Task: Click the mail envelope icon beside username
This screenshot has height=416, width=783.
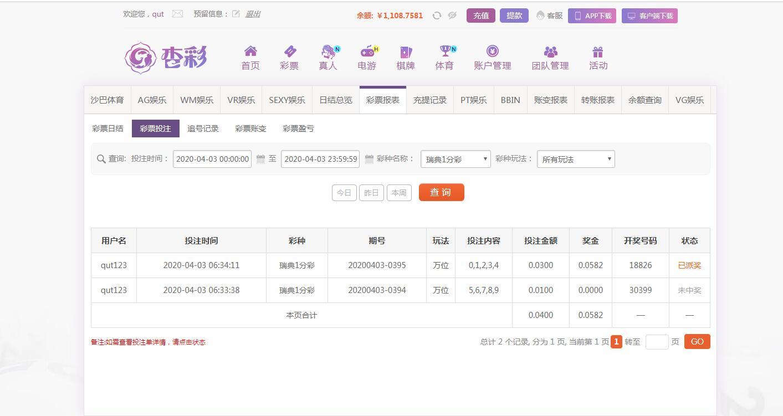Action: click(x=177, y=14)
